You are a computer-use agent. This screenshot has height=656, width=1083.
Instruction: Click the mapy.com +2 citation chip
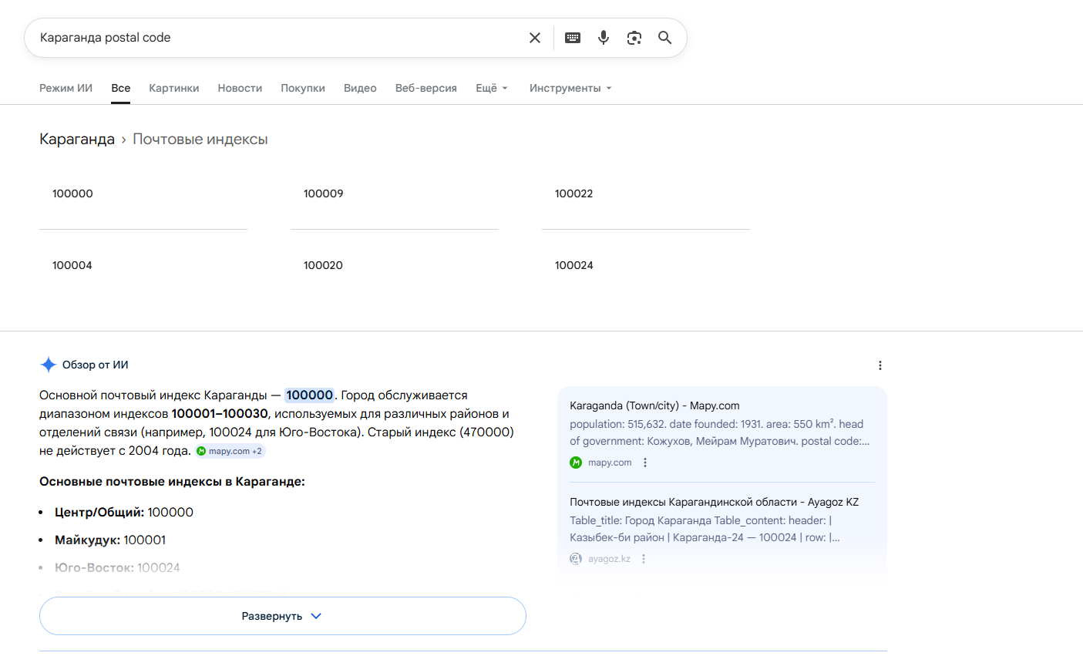230,451
